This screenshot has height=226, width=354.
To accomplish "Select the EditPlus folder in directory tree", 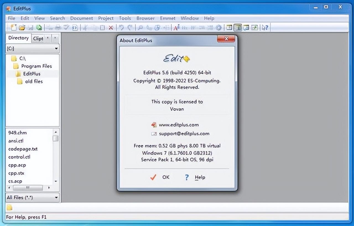I will [32, 74].
